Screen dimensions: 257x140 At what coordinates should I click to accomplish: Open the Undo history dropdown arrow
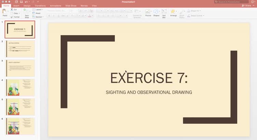[29, 2]
